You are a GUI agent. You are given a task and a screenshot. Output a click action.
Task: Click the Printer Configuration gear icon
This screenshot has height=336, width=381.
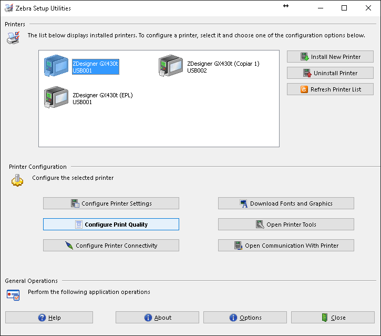pos(17,180)
